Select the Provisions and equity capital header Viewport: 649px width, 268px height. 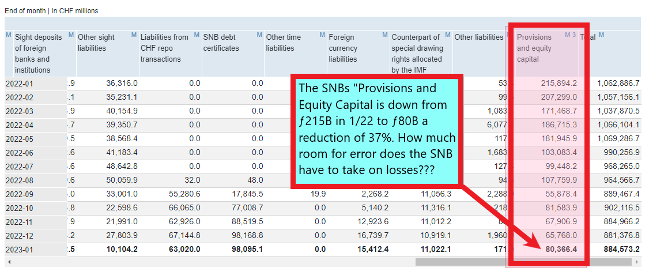click(x=534, y=48)
